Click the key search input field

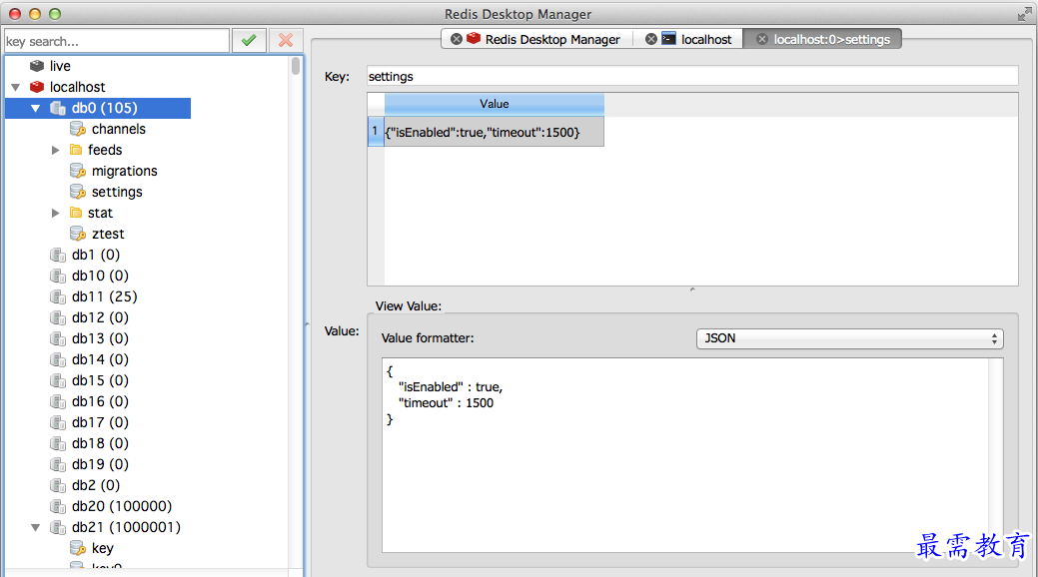coord(117,41)
